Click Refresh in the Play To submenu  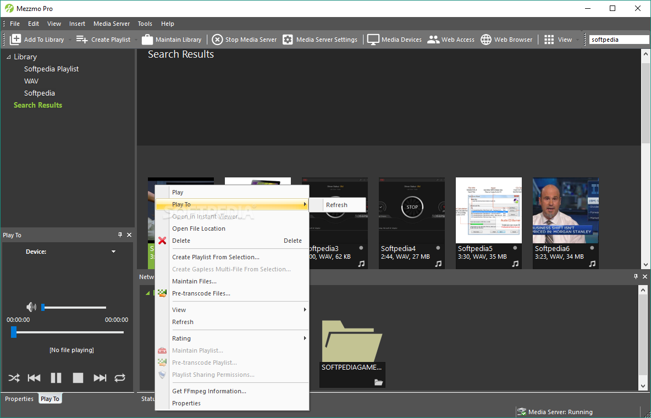(338, 205)
